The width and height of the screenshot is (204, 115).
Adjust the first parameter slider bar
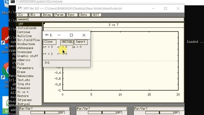(x=45, y=112)
